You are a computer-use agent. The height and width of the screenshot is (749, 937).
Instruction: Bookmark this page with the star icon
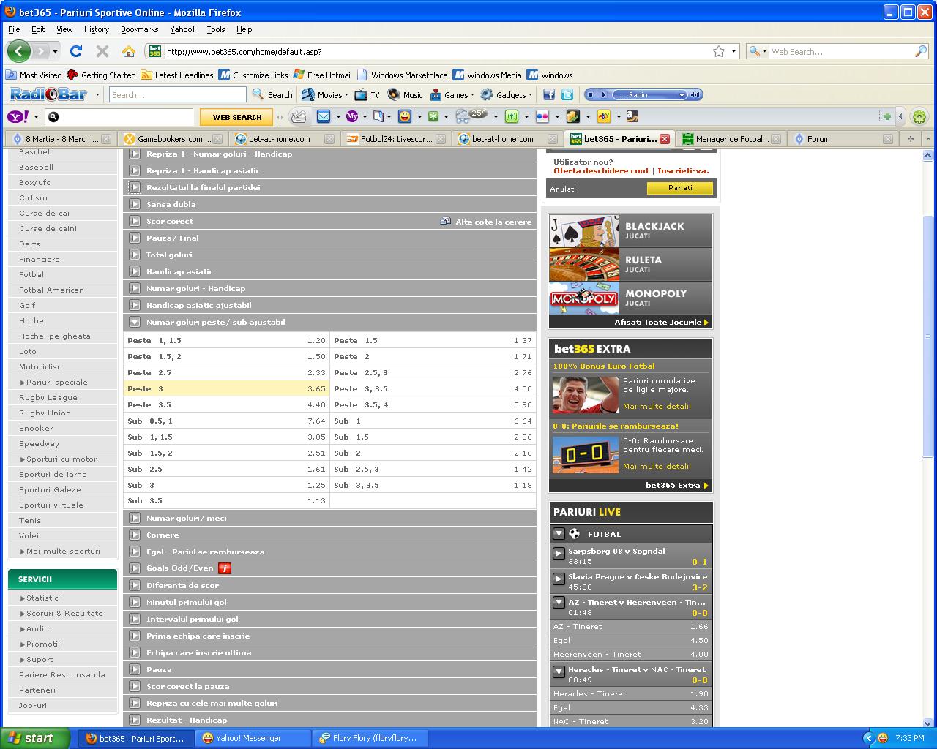(719, 51)
